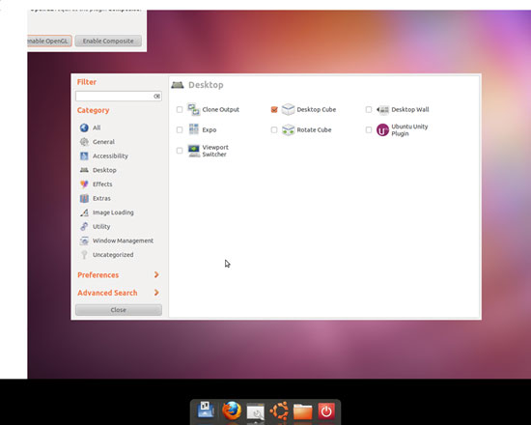The width and height of the screenshot is (531, 425).
Task: Open the Rotate Cube plugin icon
Action: [288, 129]
